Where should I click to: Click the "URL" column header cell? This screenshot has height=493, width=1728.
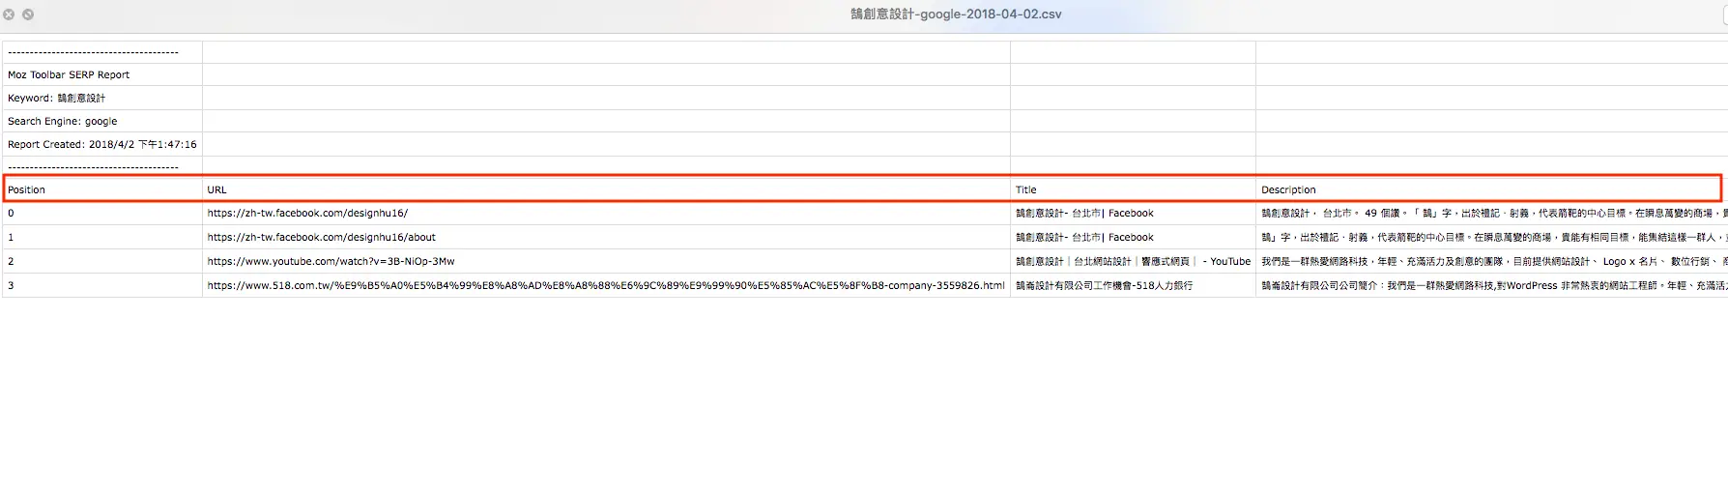(606, 189)
